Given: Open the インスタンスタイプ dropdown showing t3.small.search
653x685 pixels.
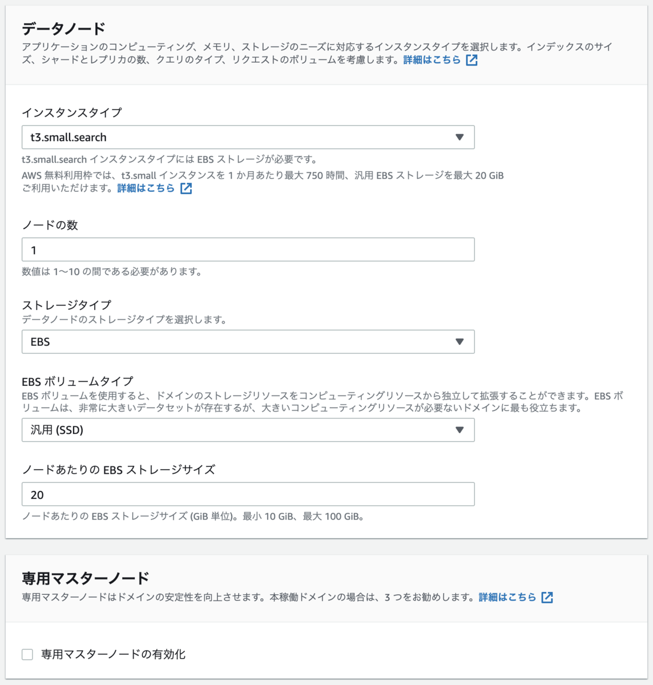Looking at the screenshot, I should point(248,137).
